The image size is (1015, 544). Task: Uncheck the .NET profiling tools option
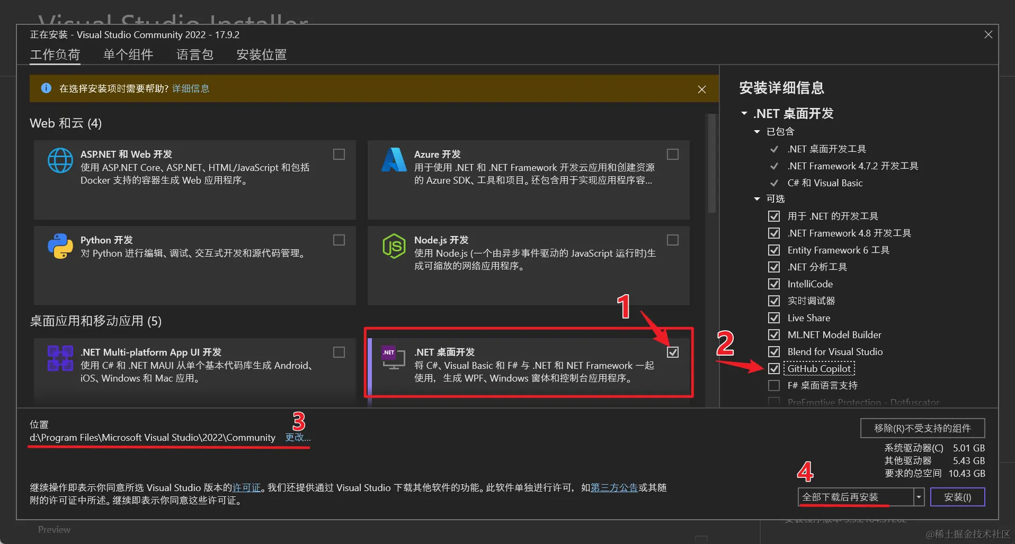click(774, 267)
